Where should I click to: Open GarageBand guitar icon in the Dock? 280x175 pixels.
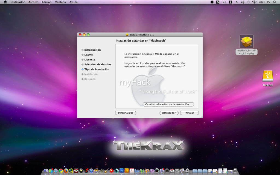106,171
